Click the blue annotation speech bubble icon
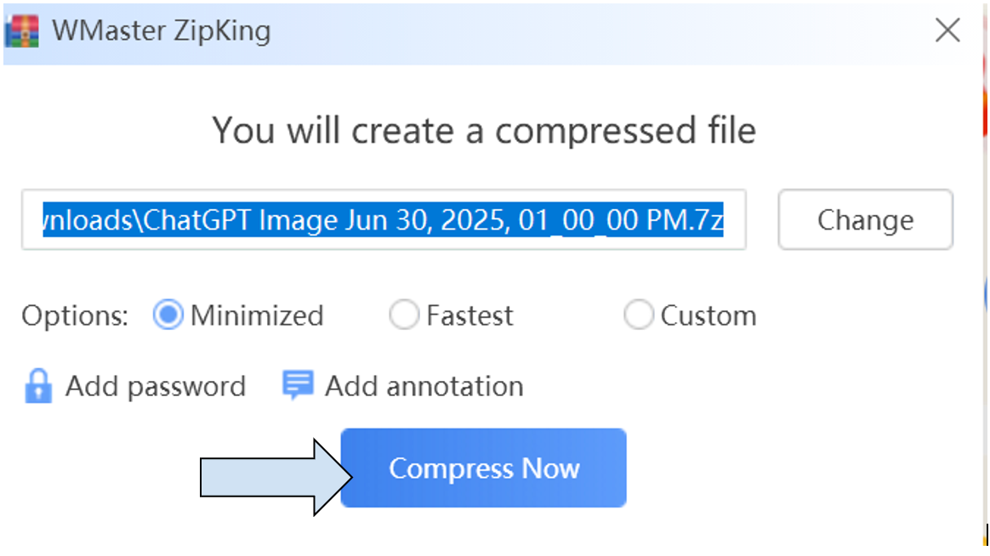The image size is (990, 556). click(x=298, y=386)
